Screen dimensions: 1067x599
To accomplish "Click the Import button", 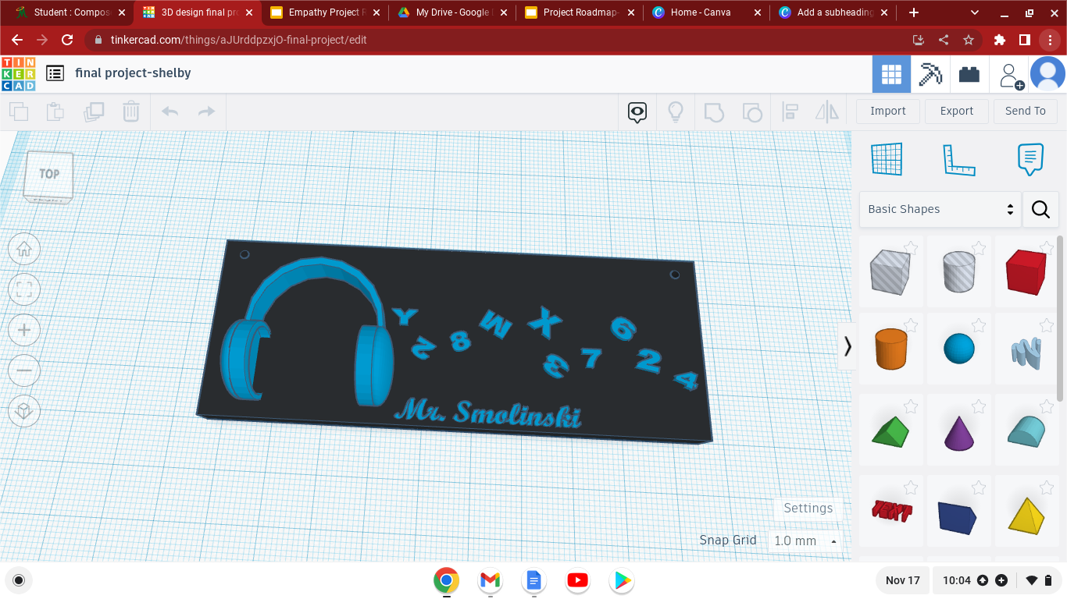I will click(887, 111).
